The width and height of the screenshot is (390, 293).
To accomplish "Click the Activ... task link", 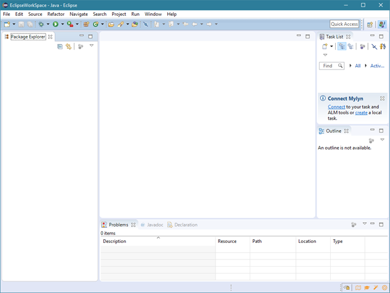I will (377, 66).
